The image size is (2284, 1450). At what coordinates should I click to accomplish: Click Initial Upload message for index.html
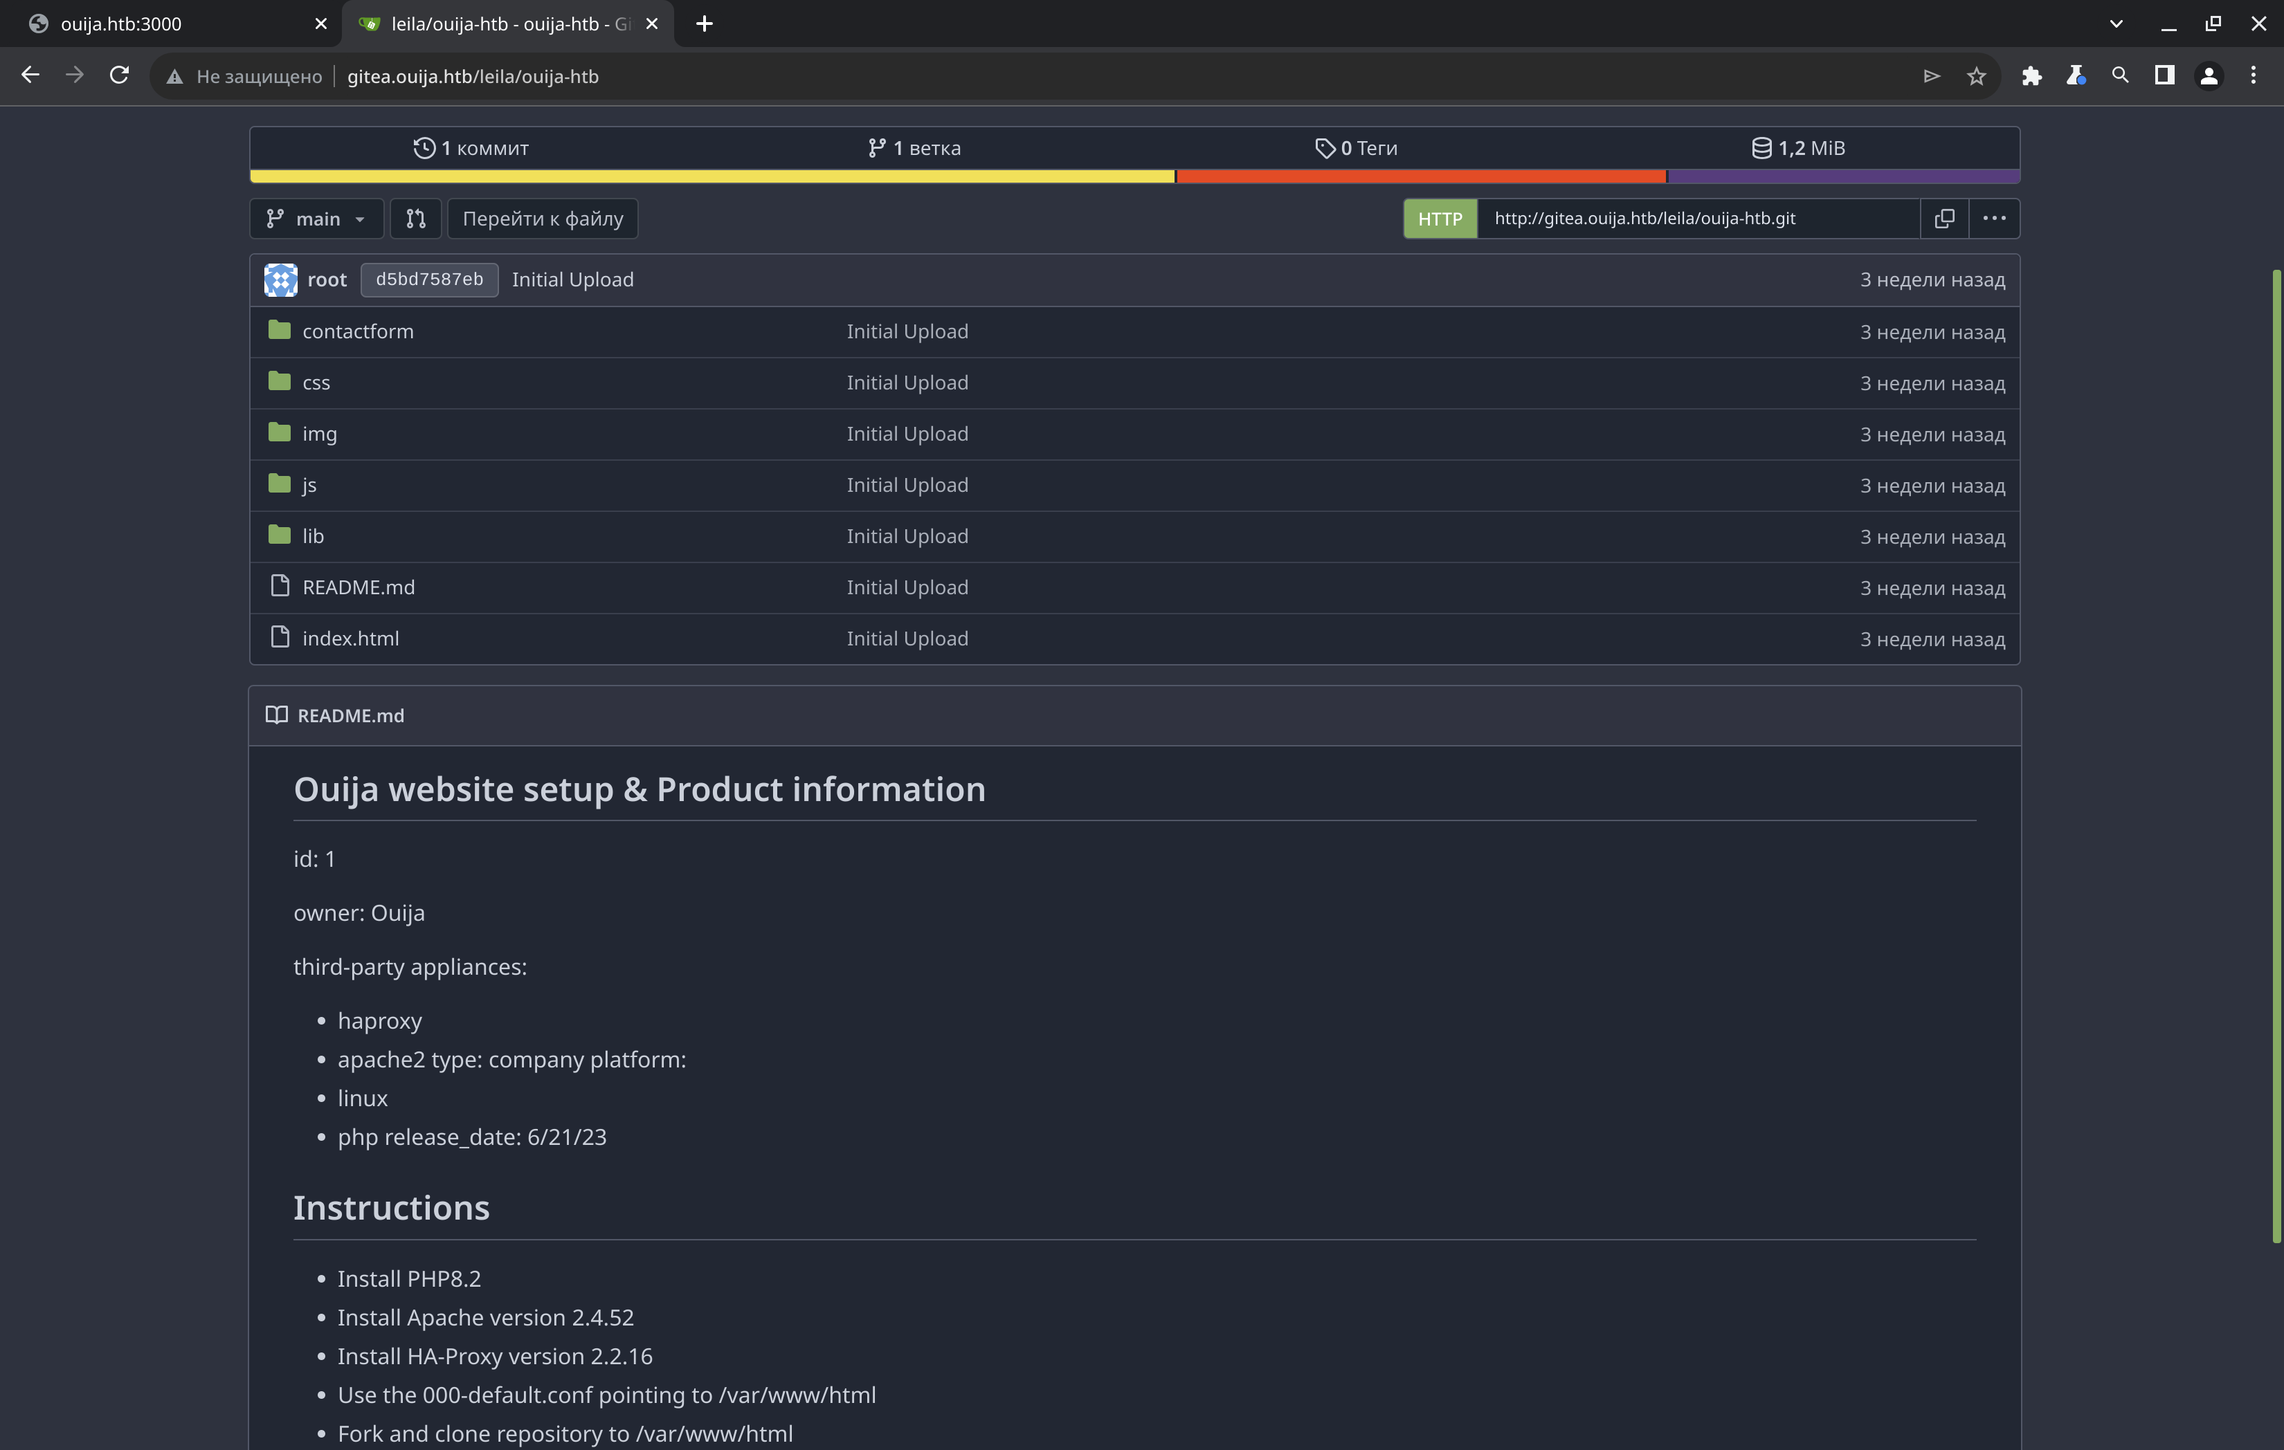click(x=908, y=639)
